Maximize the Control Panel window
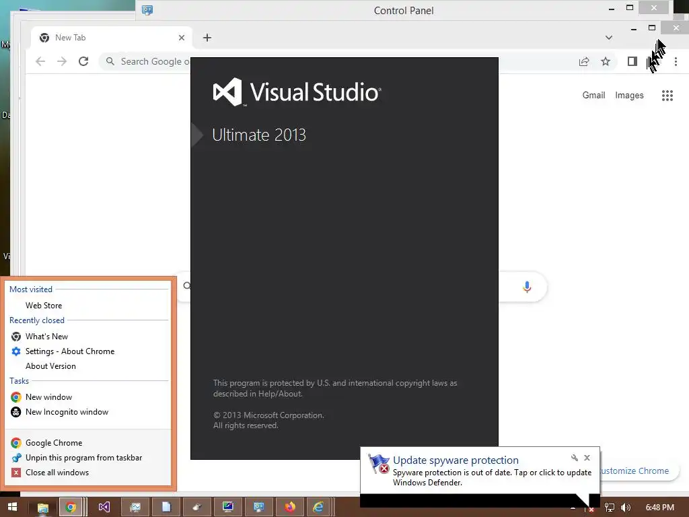The height and width of the screenshot is (517, 689). coord(630,8)
